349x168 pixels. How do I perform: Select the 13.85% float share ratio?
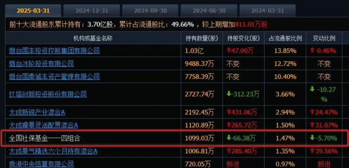(285, 51)
